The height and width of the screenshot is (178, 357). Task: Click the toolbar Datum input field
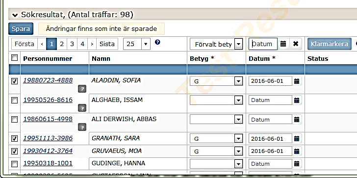[x=263, y=44]
